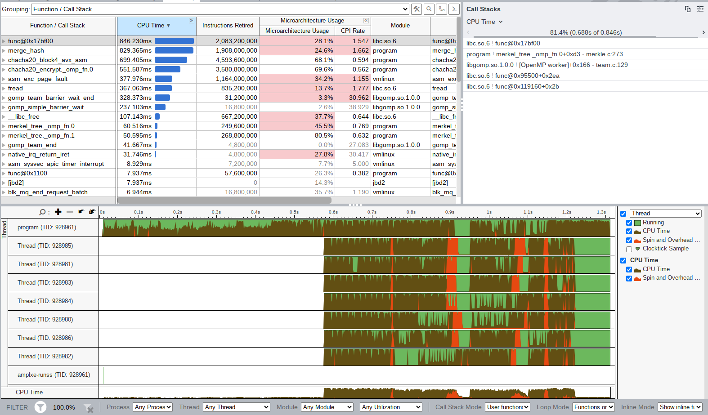This screenshot has height=415, width=708.
Task: Expand the merge_hash function row
Action: (4, 51)
